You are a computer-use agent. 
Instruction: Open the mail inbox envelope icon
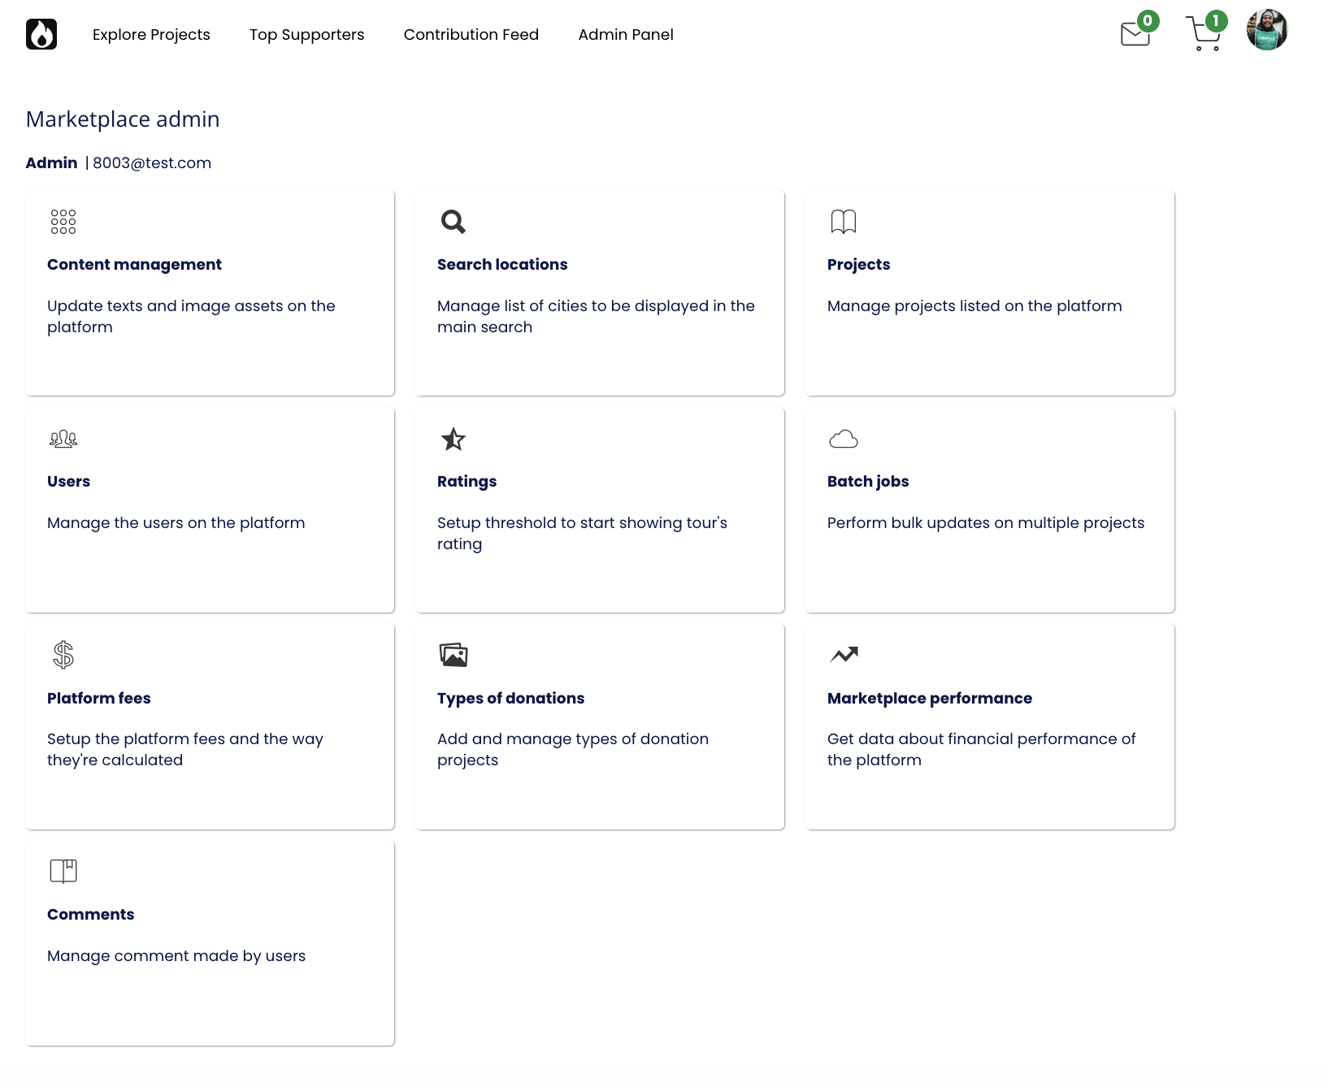[x=1135, y=34]
